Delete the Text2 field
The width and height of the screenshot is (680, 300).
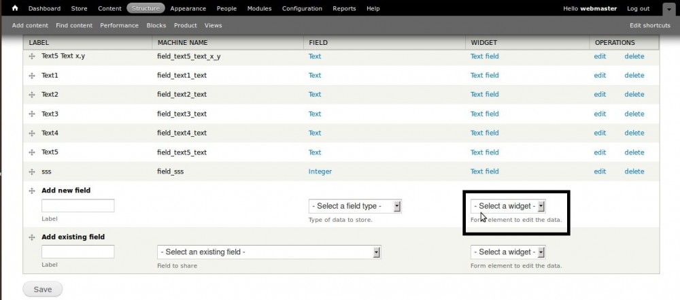tap(634, 95)
